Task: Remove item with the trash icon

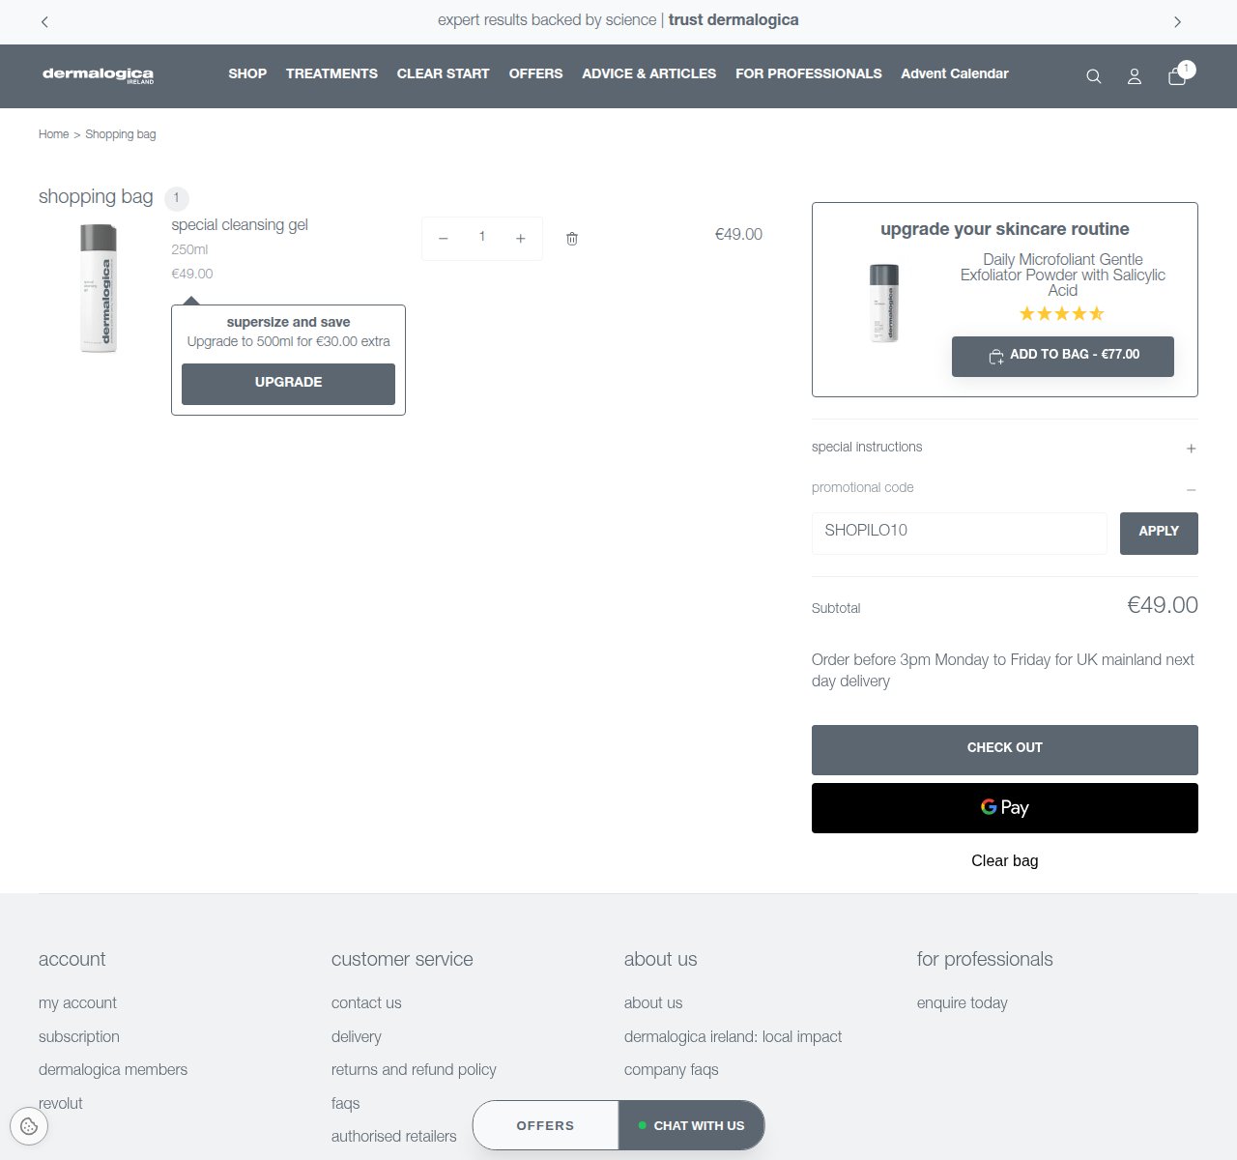Action: [572, 239]
